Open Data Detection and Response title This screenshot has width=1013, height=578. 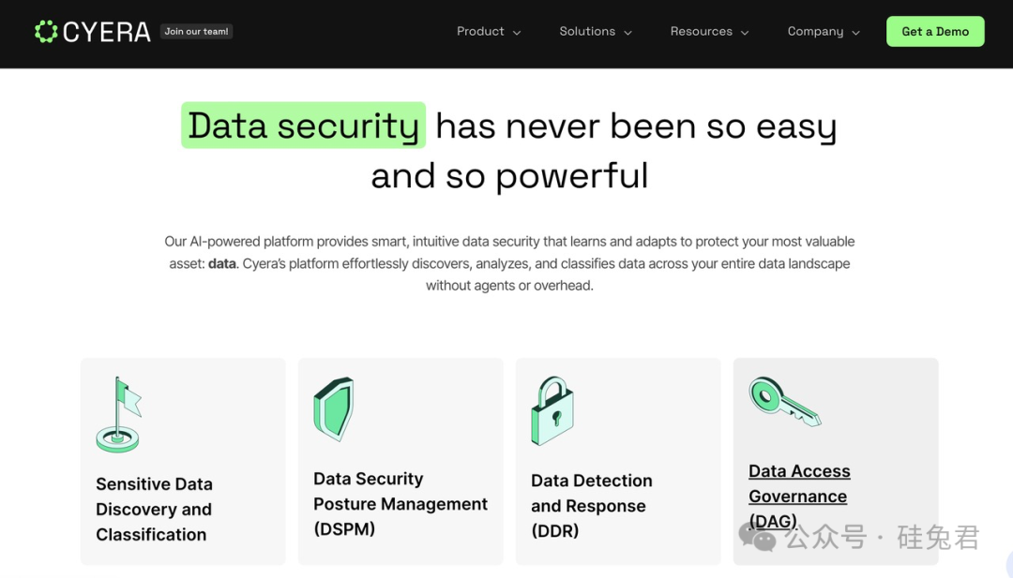tap(591, 506)
